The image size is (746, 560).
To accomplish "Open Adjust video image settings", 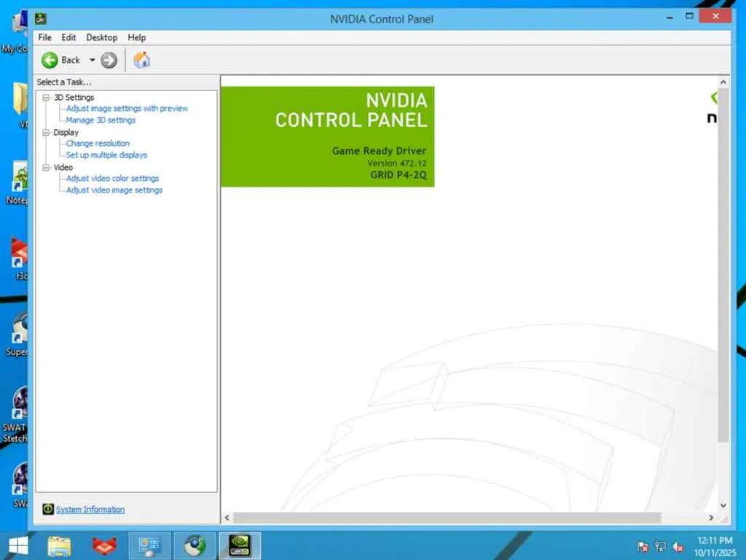I will coord(114,190).
